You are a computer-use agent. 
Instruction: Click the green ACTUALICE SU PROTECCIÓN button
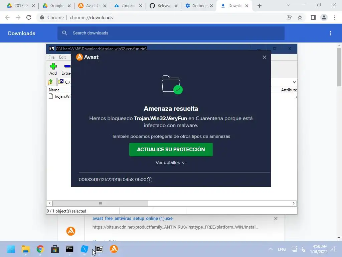point(171,150)
